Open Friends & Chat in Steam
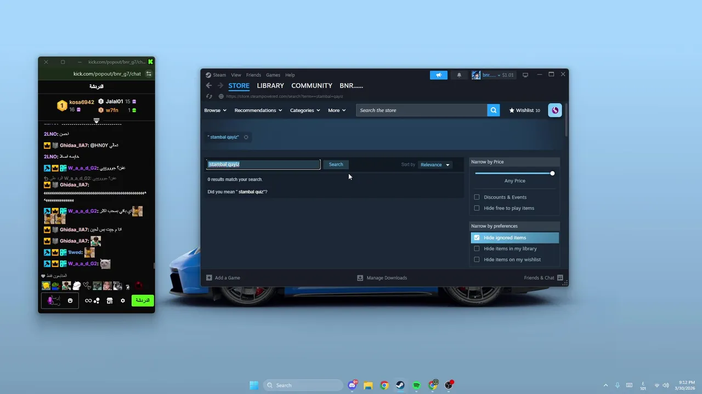The image size is (702, 394). pyautogui.click(x=544, y=278)
